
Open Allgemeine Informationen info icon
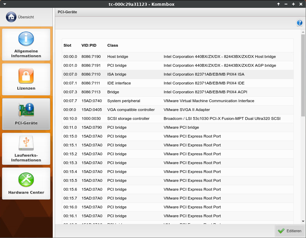coord(26,39)
